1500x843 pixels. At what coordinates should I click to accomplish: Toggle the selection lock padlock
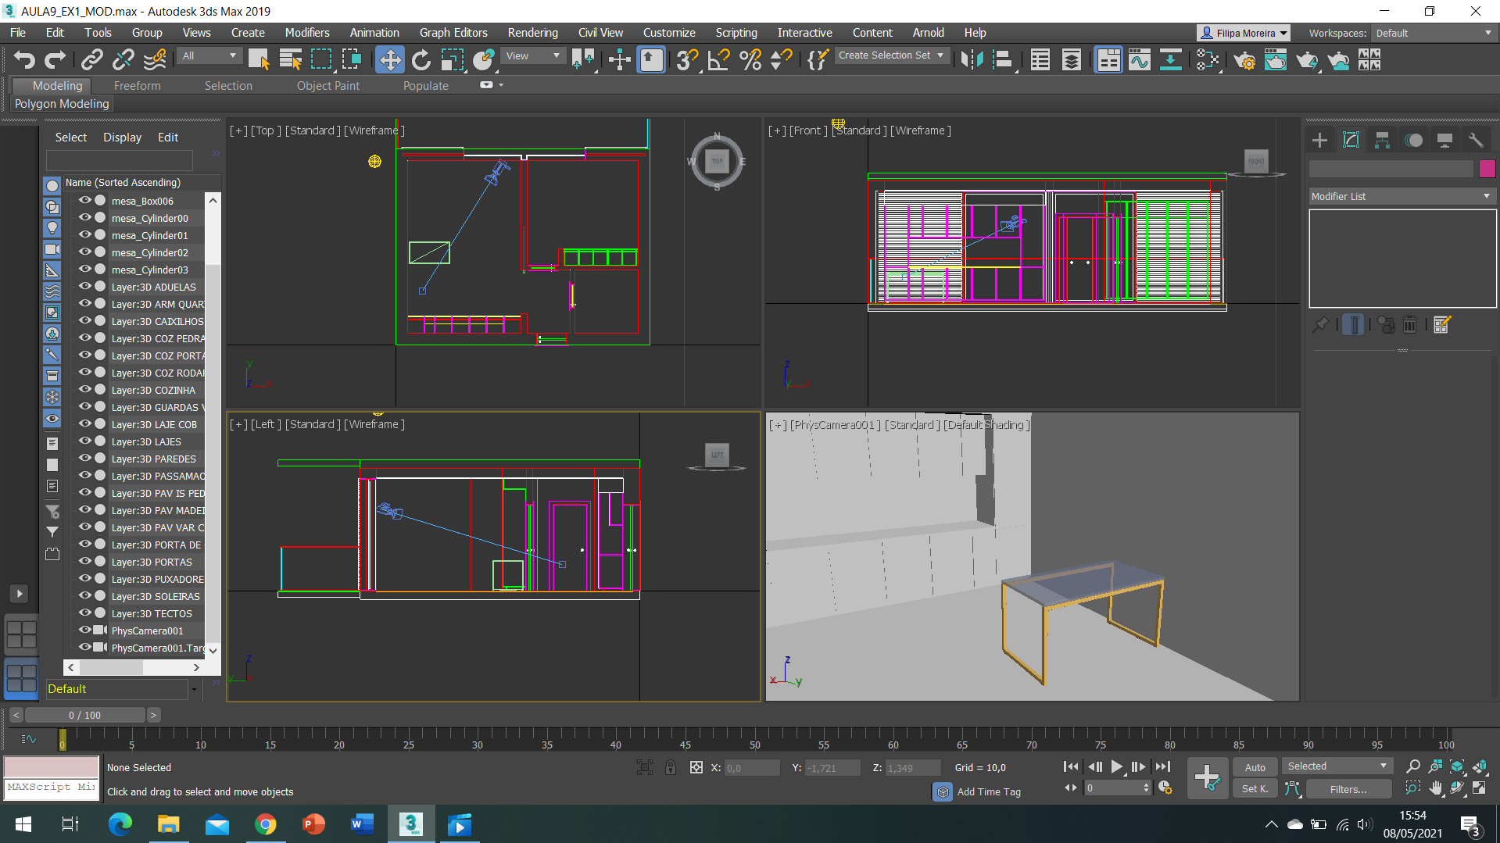coord(671,767)
